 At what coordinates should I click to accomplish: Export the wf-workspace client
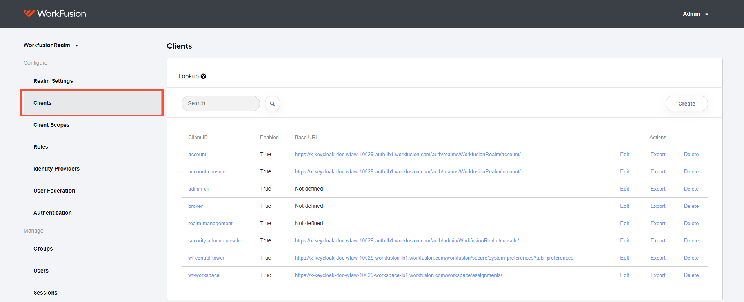click(x=658, y=275)
